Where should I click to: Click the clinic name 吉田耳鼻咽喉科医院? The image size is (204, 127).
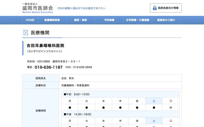click(45, 46)
